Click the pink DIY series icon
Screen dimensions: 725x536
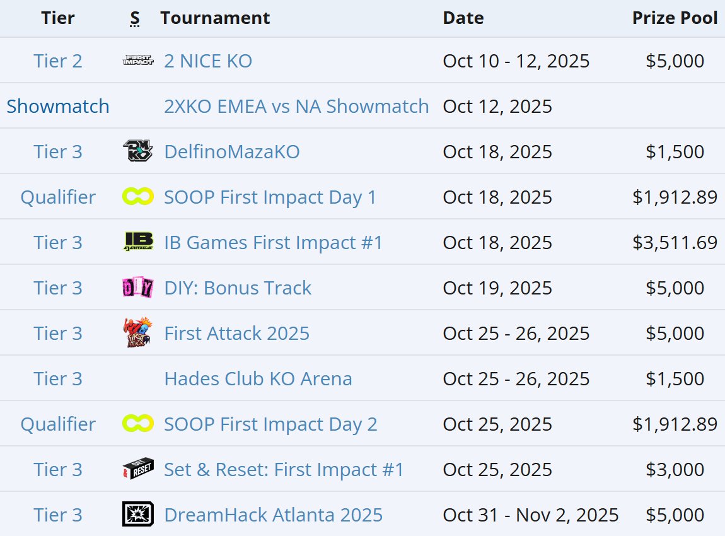[x=138, y=287]
